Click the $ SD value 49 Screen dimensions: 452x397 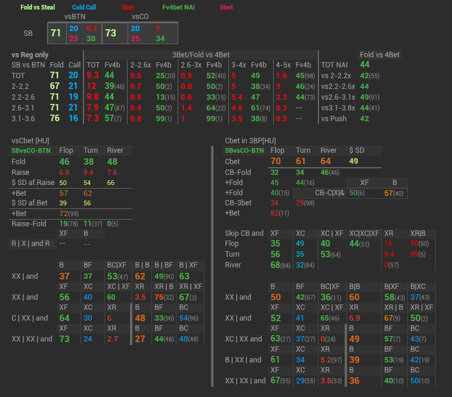pyautogui.click(x=354, y=161)
